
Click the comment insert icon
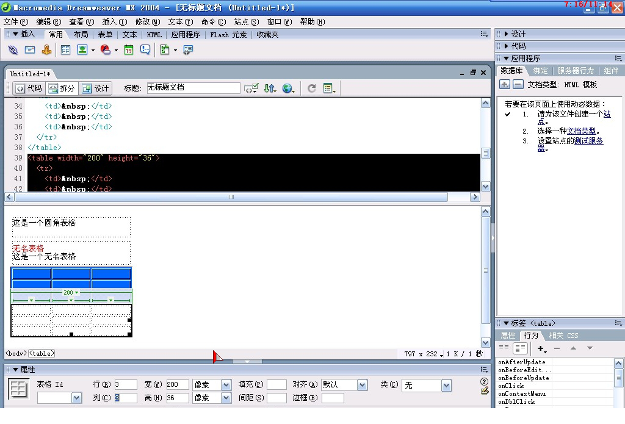(145, 50)
